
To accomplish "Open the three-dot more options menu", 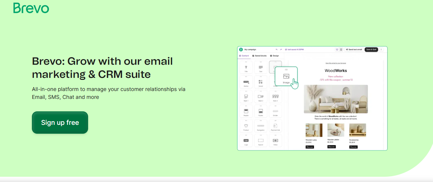I will [381, 50].
